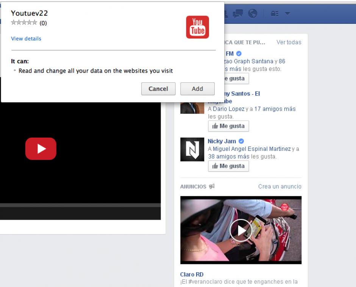This screenshot has width=356, height=287.
Task: Click the 38 amigos más link
Action: point(229,157)
